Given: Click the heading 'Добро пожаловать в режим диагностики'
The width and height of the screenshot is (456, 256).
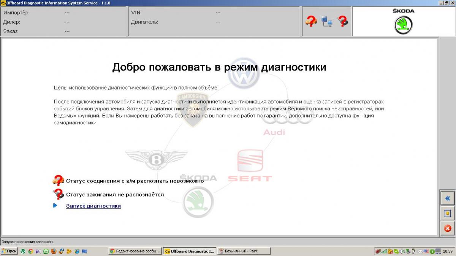Looking at the screenshot, I should (219, 67).
